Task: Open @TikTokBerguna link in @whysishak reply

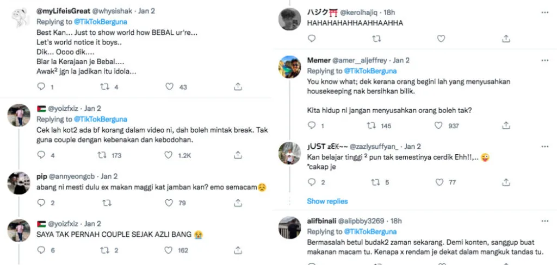Action: pyautogui.click(x=100, y=22)
